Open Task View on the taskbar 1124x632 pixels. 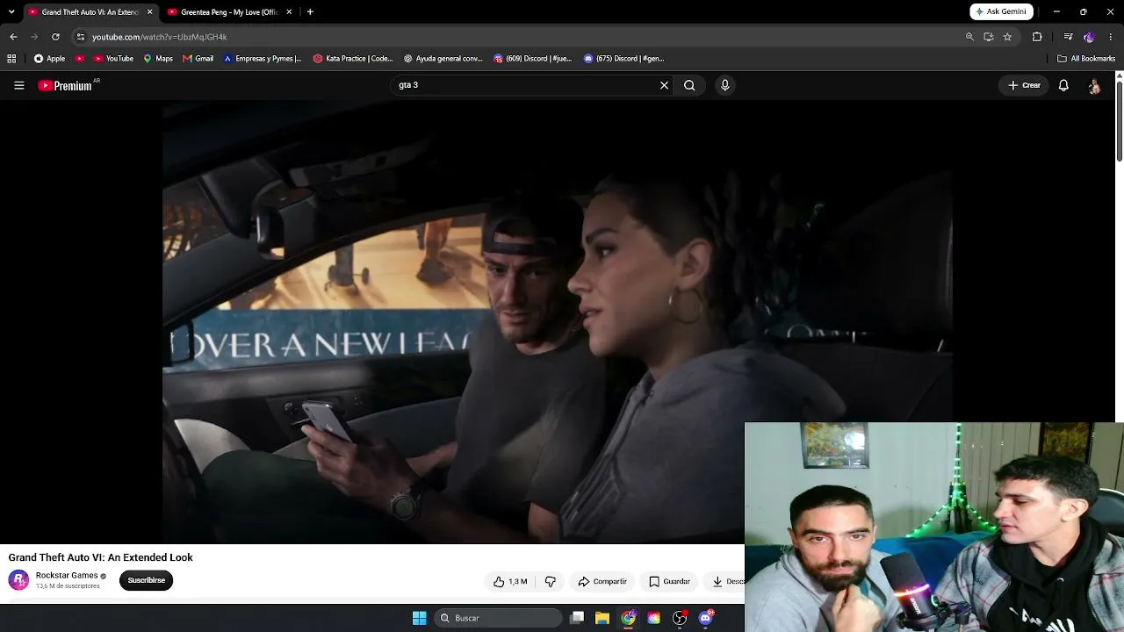click(x=577, y=618)
